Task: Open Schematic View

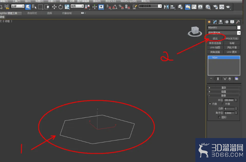Action: tap(200, 7)
